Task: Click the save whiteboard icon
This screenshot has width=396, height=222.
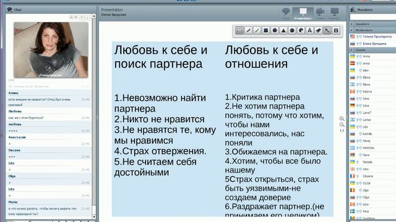Action: click(336, 30)
